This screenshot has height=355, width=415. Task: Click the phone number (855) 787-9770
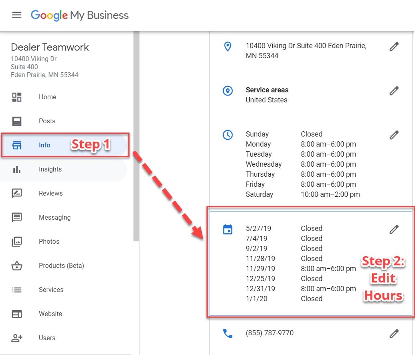pos(269,333)
